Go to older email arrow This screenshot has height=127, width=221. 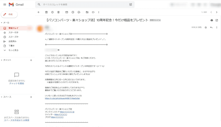[217, 12]
